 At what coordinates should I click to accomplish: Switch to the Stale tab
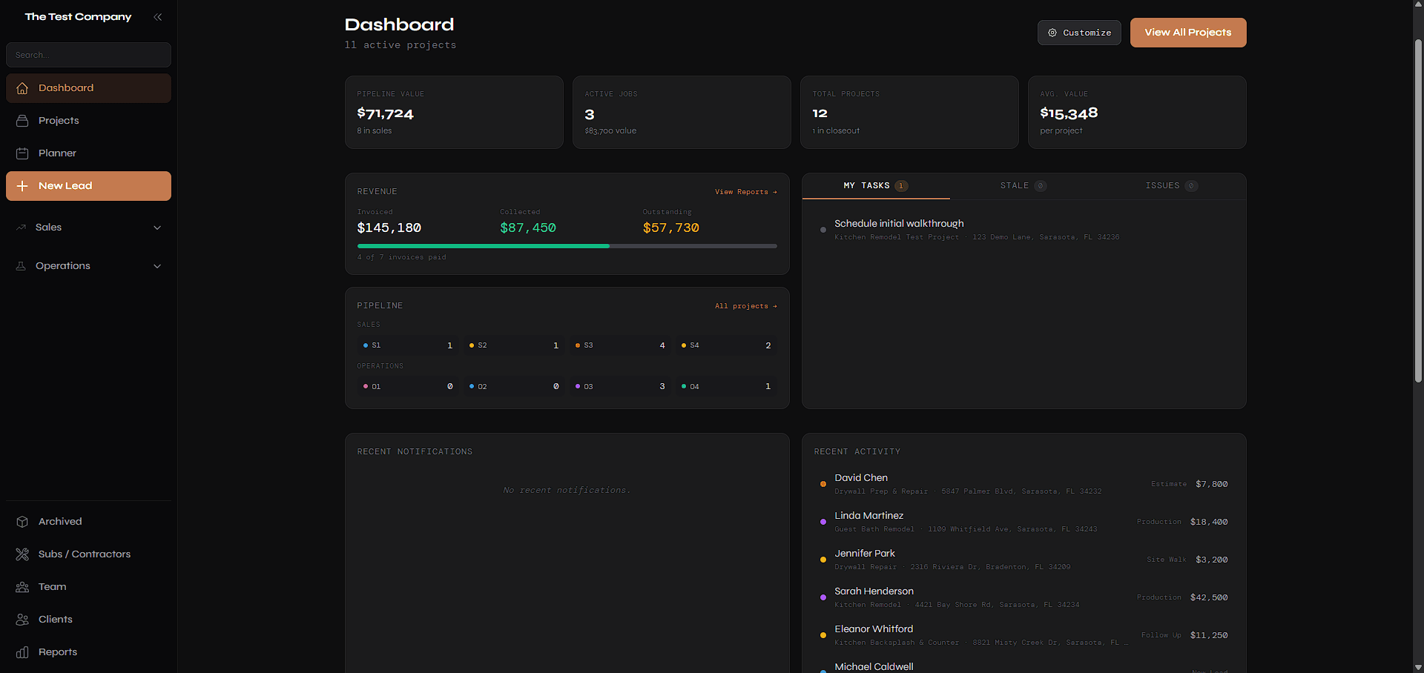pyautogui.click(x=1023, y=186)
